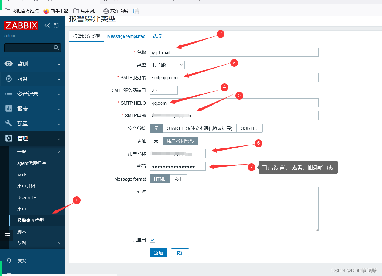Click the 名称 field with qq_Email
The width and height of the screenshot is (382, 276).
(234, 52)
